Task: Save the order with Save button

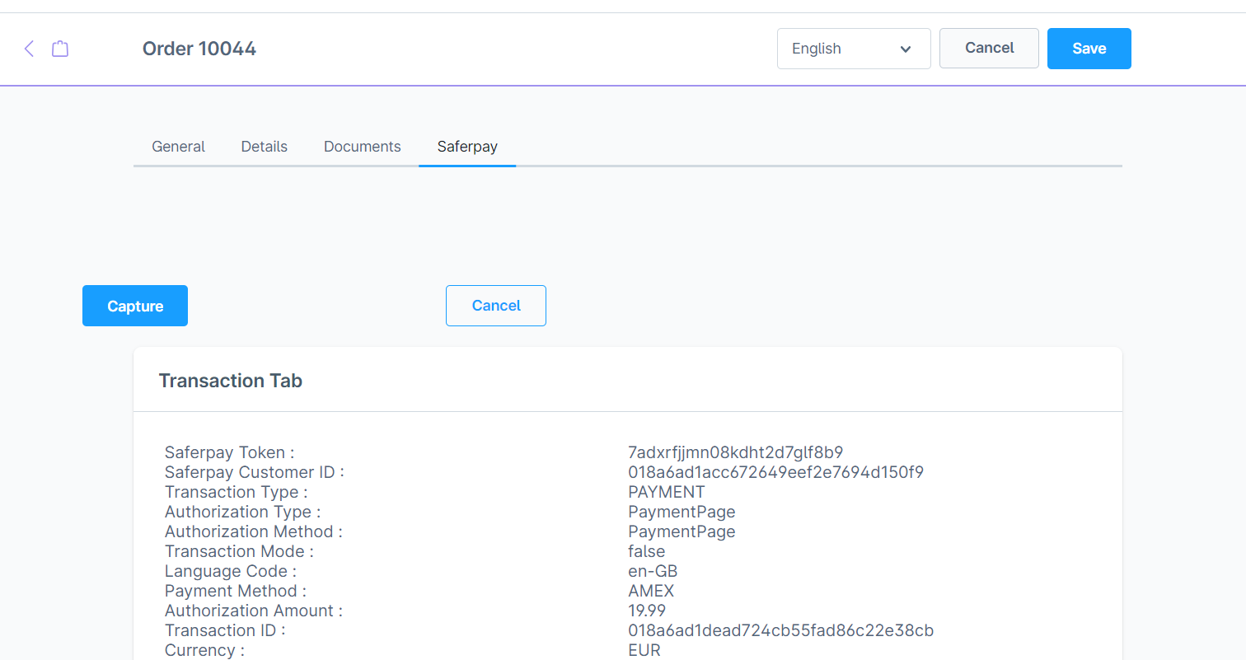Action: [x=1089, y=49]
